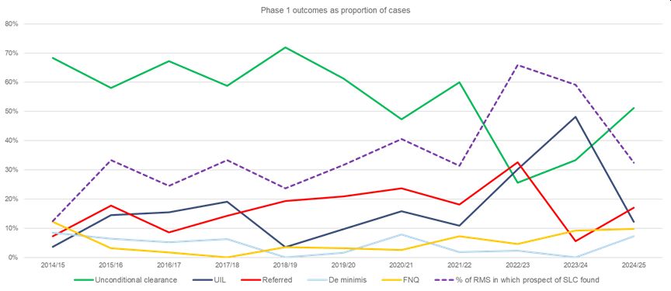Screen dimensions: 671x291
Task: Click the 2022/23 x-axis label
Action: 517,265
